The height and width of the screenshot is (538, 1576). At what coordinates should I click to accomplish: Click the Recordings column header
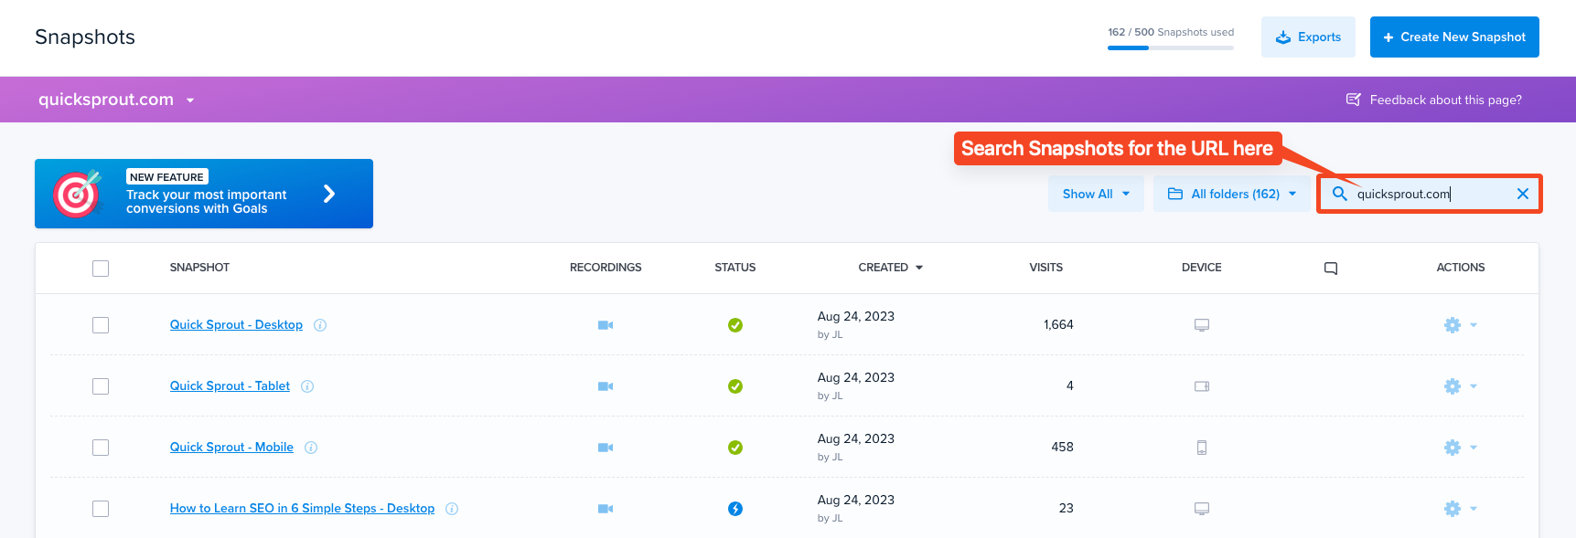click(x=606, y=268)
